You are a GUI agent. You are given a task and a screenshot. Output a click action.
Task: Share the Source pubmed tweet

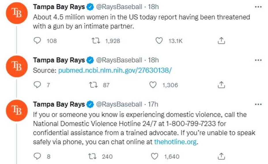(221, 85)
